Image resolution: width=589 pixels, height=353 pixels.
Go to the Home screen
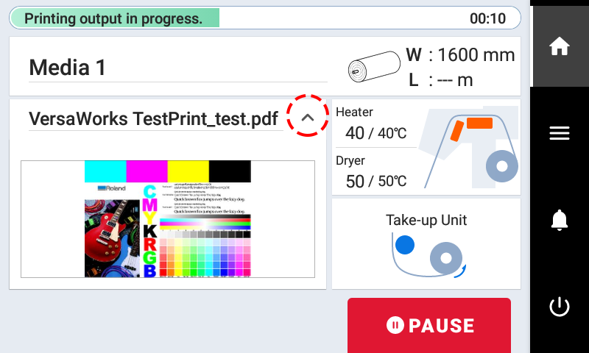(560, 46)
